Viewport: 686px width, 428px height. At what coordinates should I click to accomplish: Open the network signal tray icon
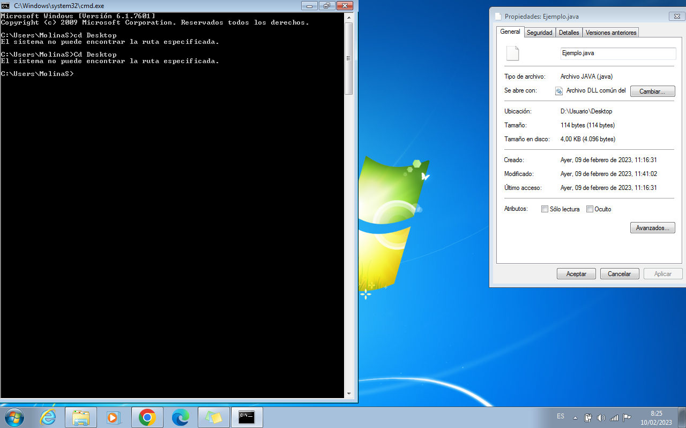(x=614, y=417)
